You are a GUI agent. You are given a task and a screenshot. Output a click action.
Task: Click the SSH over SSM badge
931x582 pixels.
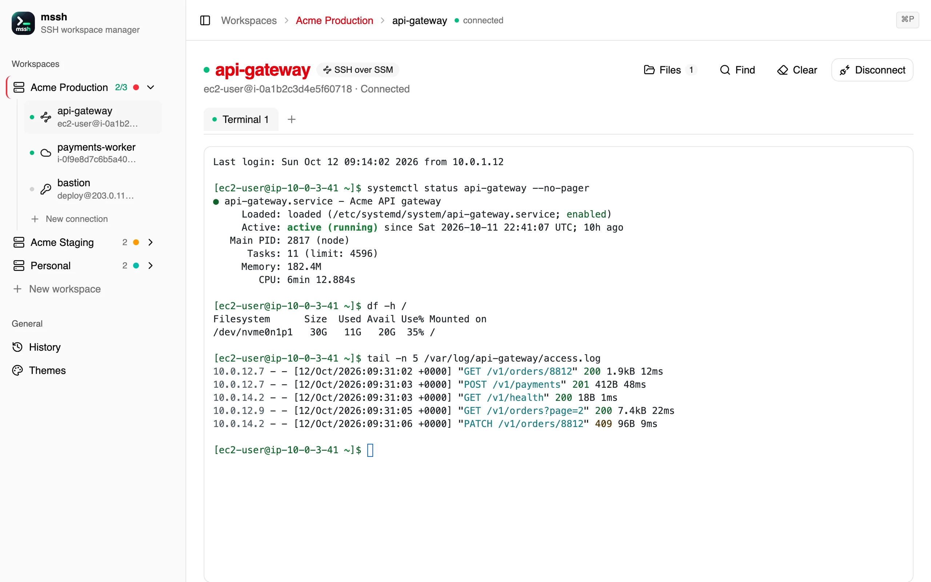[358, 70]
